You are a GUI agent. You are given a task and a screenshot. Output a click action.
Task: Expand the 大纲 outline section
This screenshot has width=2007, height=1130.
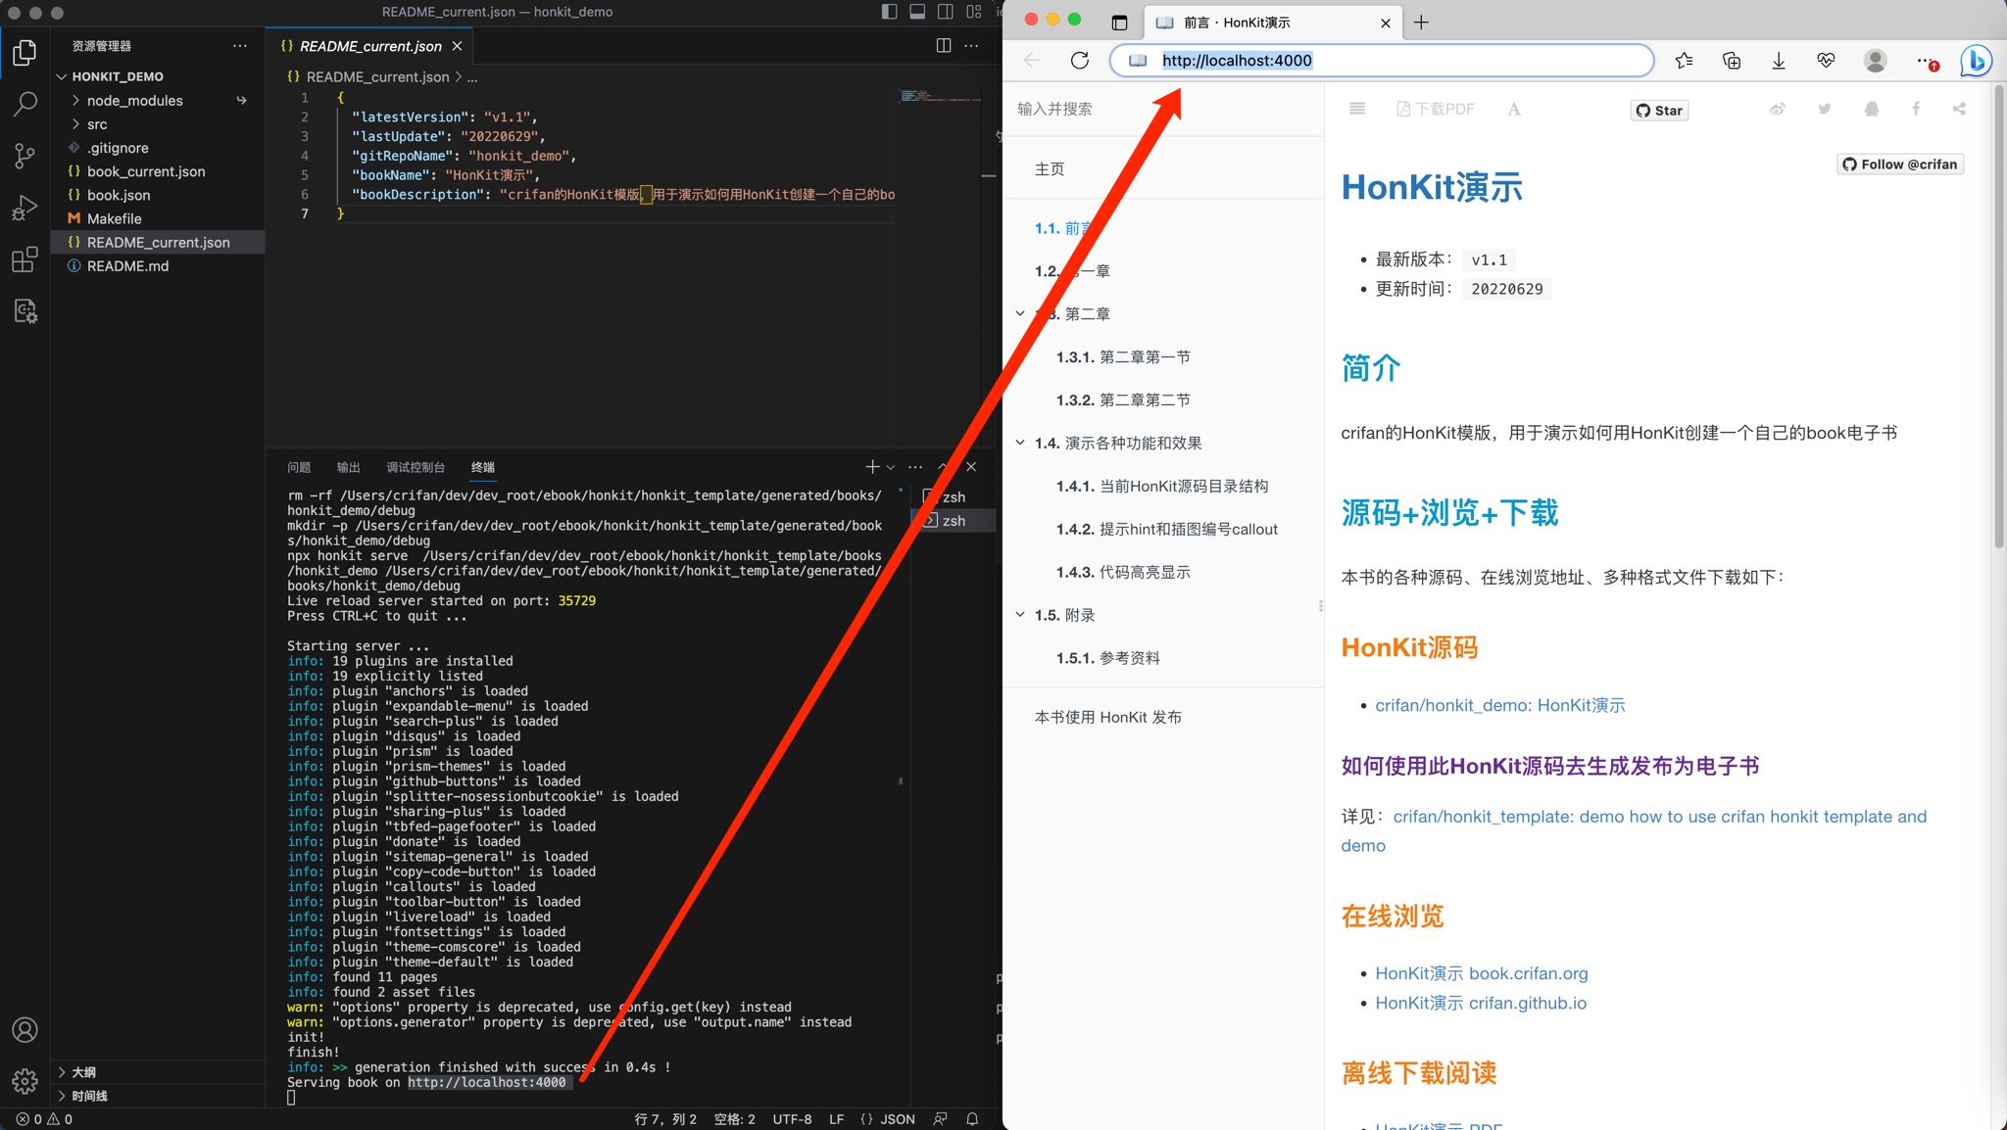pyautogui.click(x=83, y=1072)
